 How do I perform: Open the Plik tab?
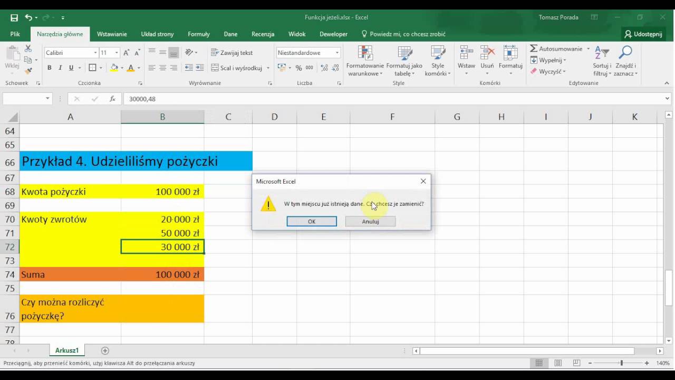point(15,34)
